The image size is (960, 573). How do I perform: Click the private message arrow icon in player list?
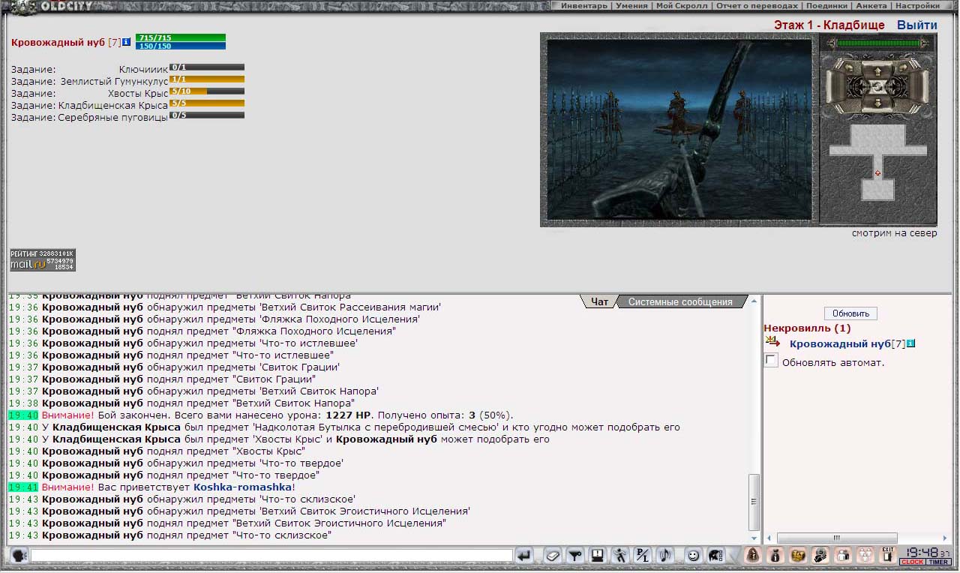pos(772,341)
